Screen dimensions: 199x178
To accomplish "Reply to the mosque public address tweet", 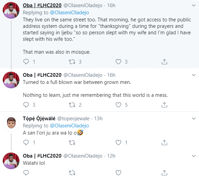I will click(26, 62).
